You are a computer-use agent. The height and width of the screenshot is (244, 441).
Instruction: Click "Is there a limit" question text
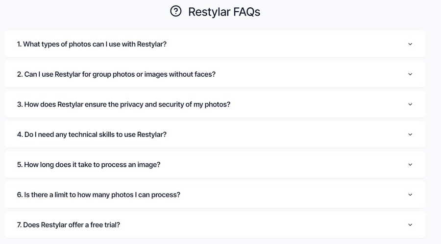coord(98,195)
